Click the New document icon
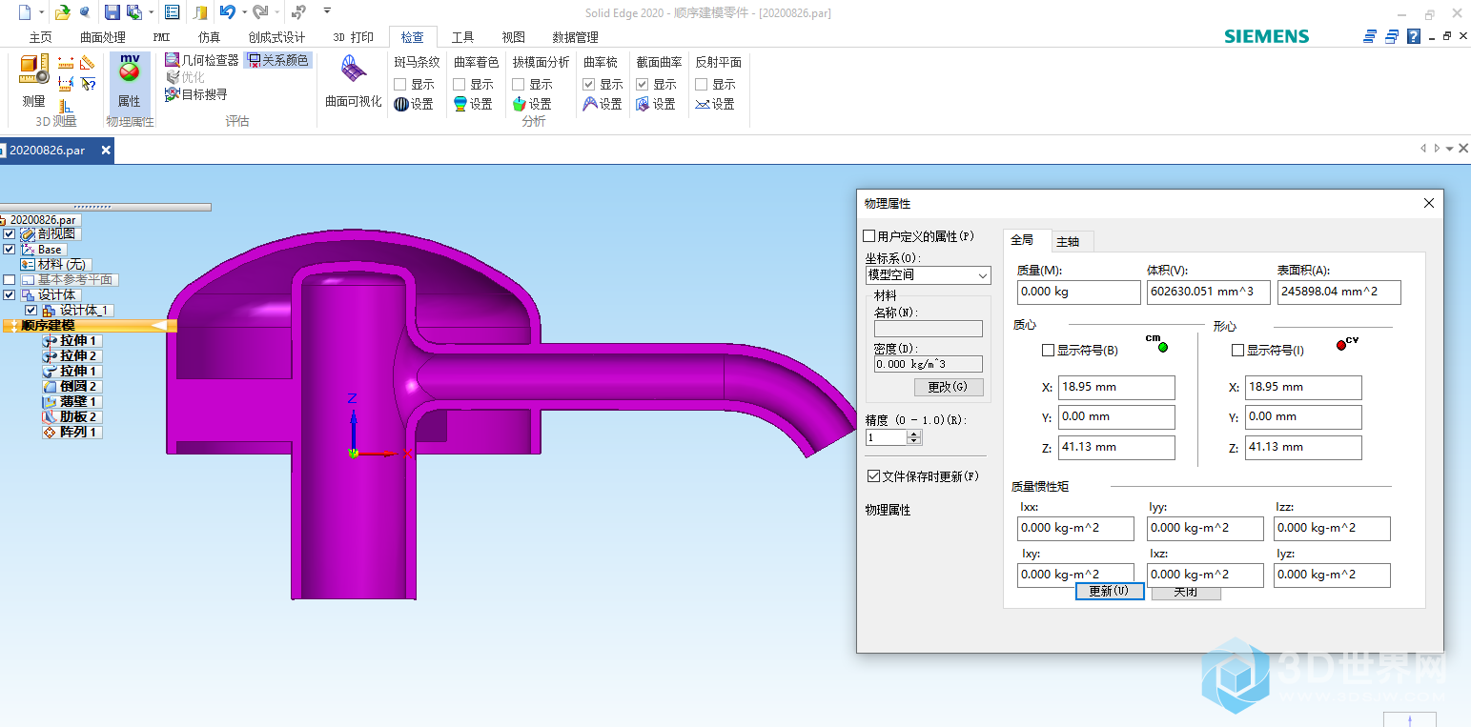This screenshot has height=727, width=1471. pyautogui.click(x=24, y=12)
